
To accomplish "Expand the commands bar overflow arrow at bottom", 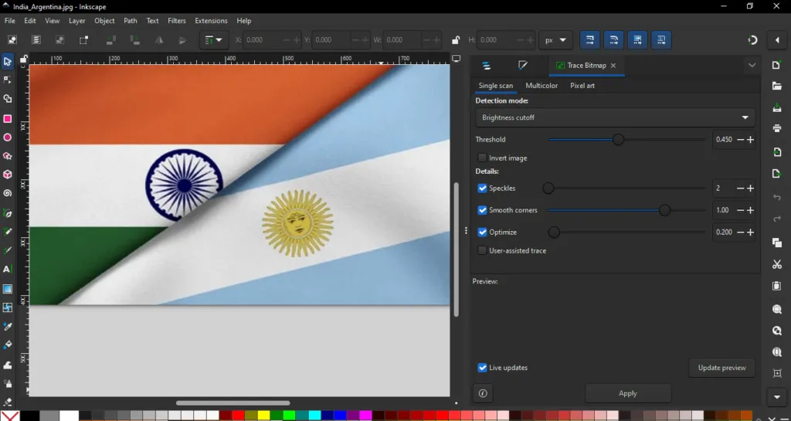I will [x=777, y=397].
